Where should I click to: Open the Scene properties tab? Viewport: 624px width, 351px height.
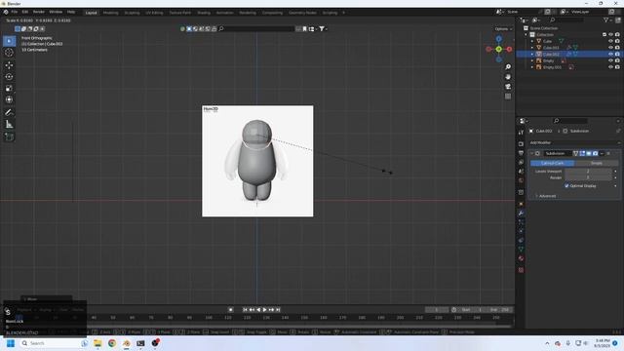(521, 172)
